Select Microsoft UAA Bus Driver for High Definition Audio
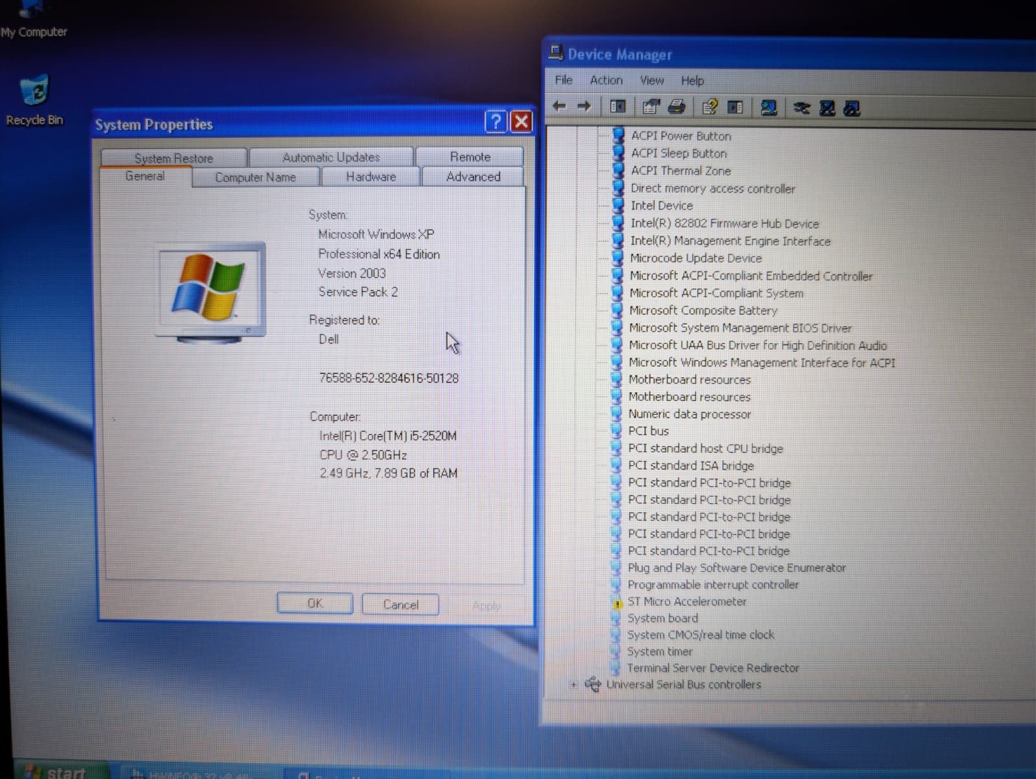This screenshot has width=1036, height=779. [758, 346]
